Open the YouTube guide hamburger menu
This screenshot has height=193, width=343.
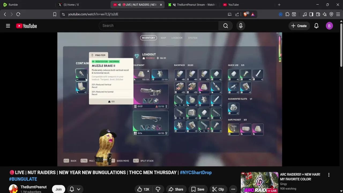[8, 26]
